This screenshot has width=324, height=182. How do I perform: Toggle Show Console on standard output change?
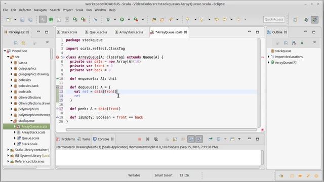point(191,140)
